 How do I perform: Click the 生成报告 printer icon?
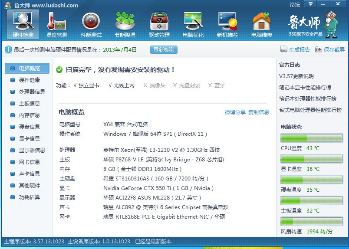click(x=283, y=49)
